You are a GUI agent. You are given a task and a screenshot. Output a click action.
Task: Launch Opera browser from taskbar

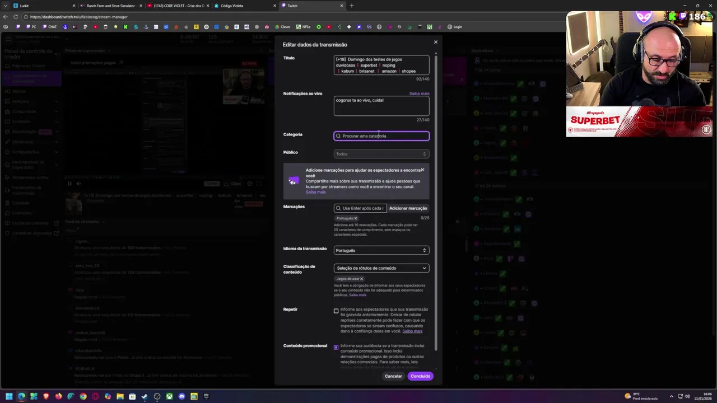coord(95,396)
